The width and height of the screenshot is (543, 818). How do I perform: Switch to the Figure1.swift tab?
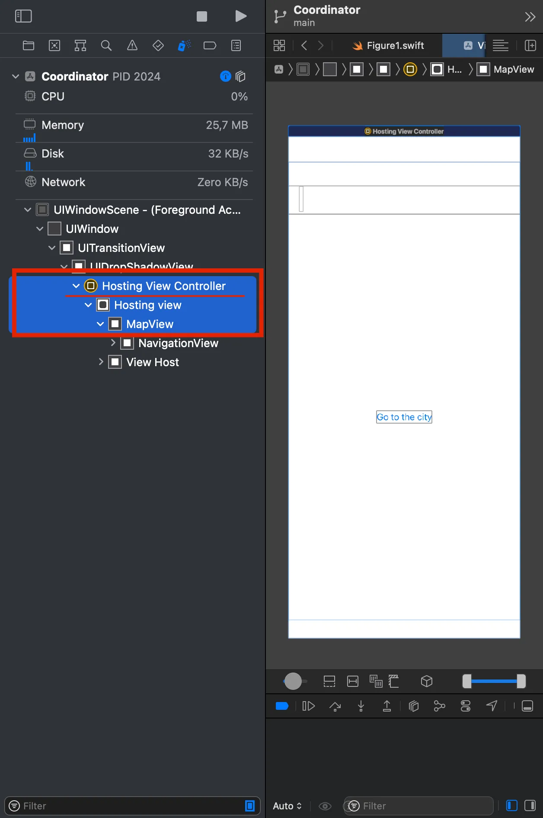pos(388,45)
